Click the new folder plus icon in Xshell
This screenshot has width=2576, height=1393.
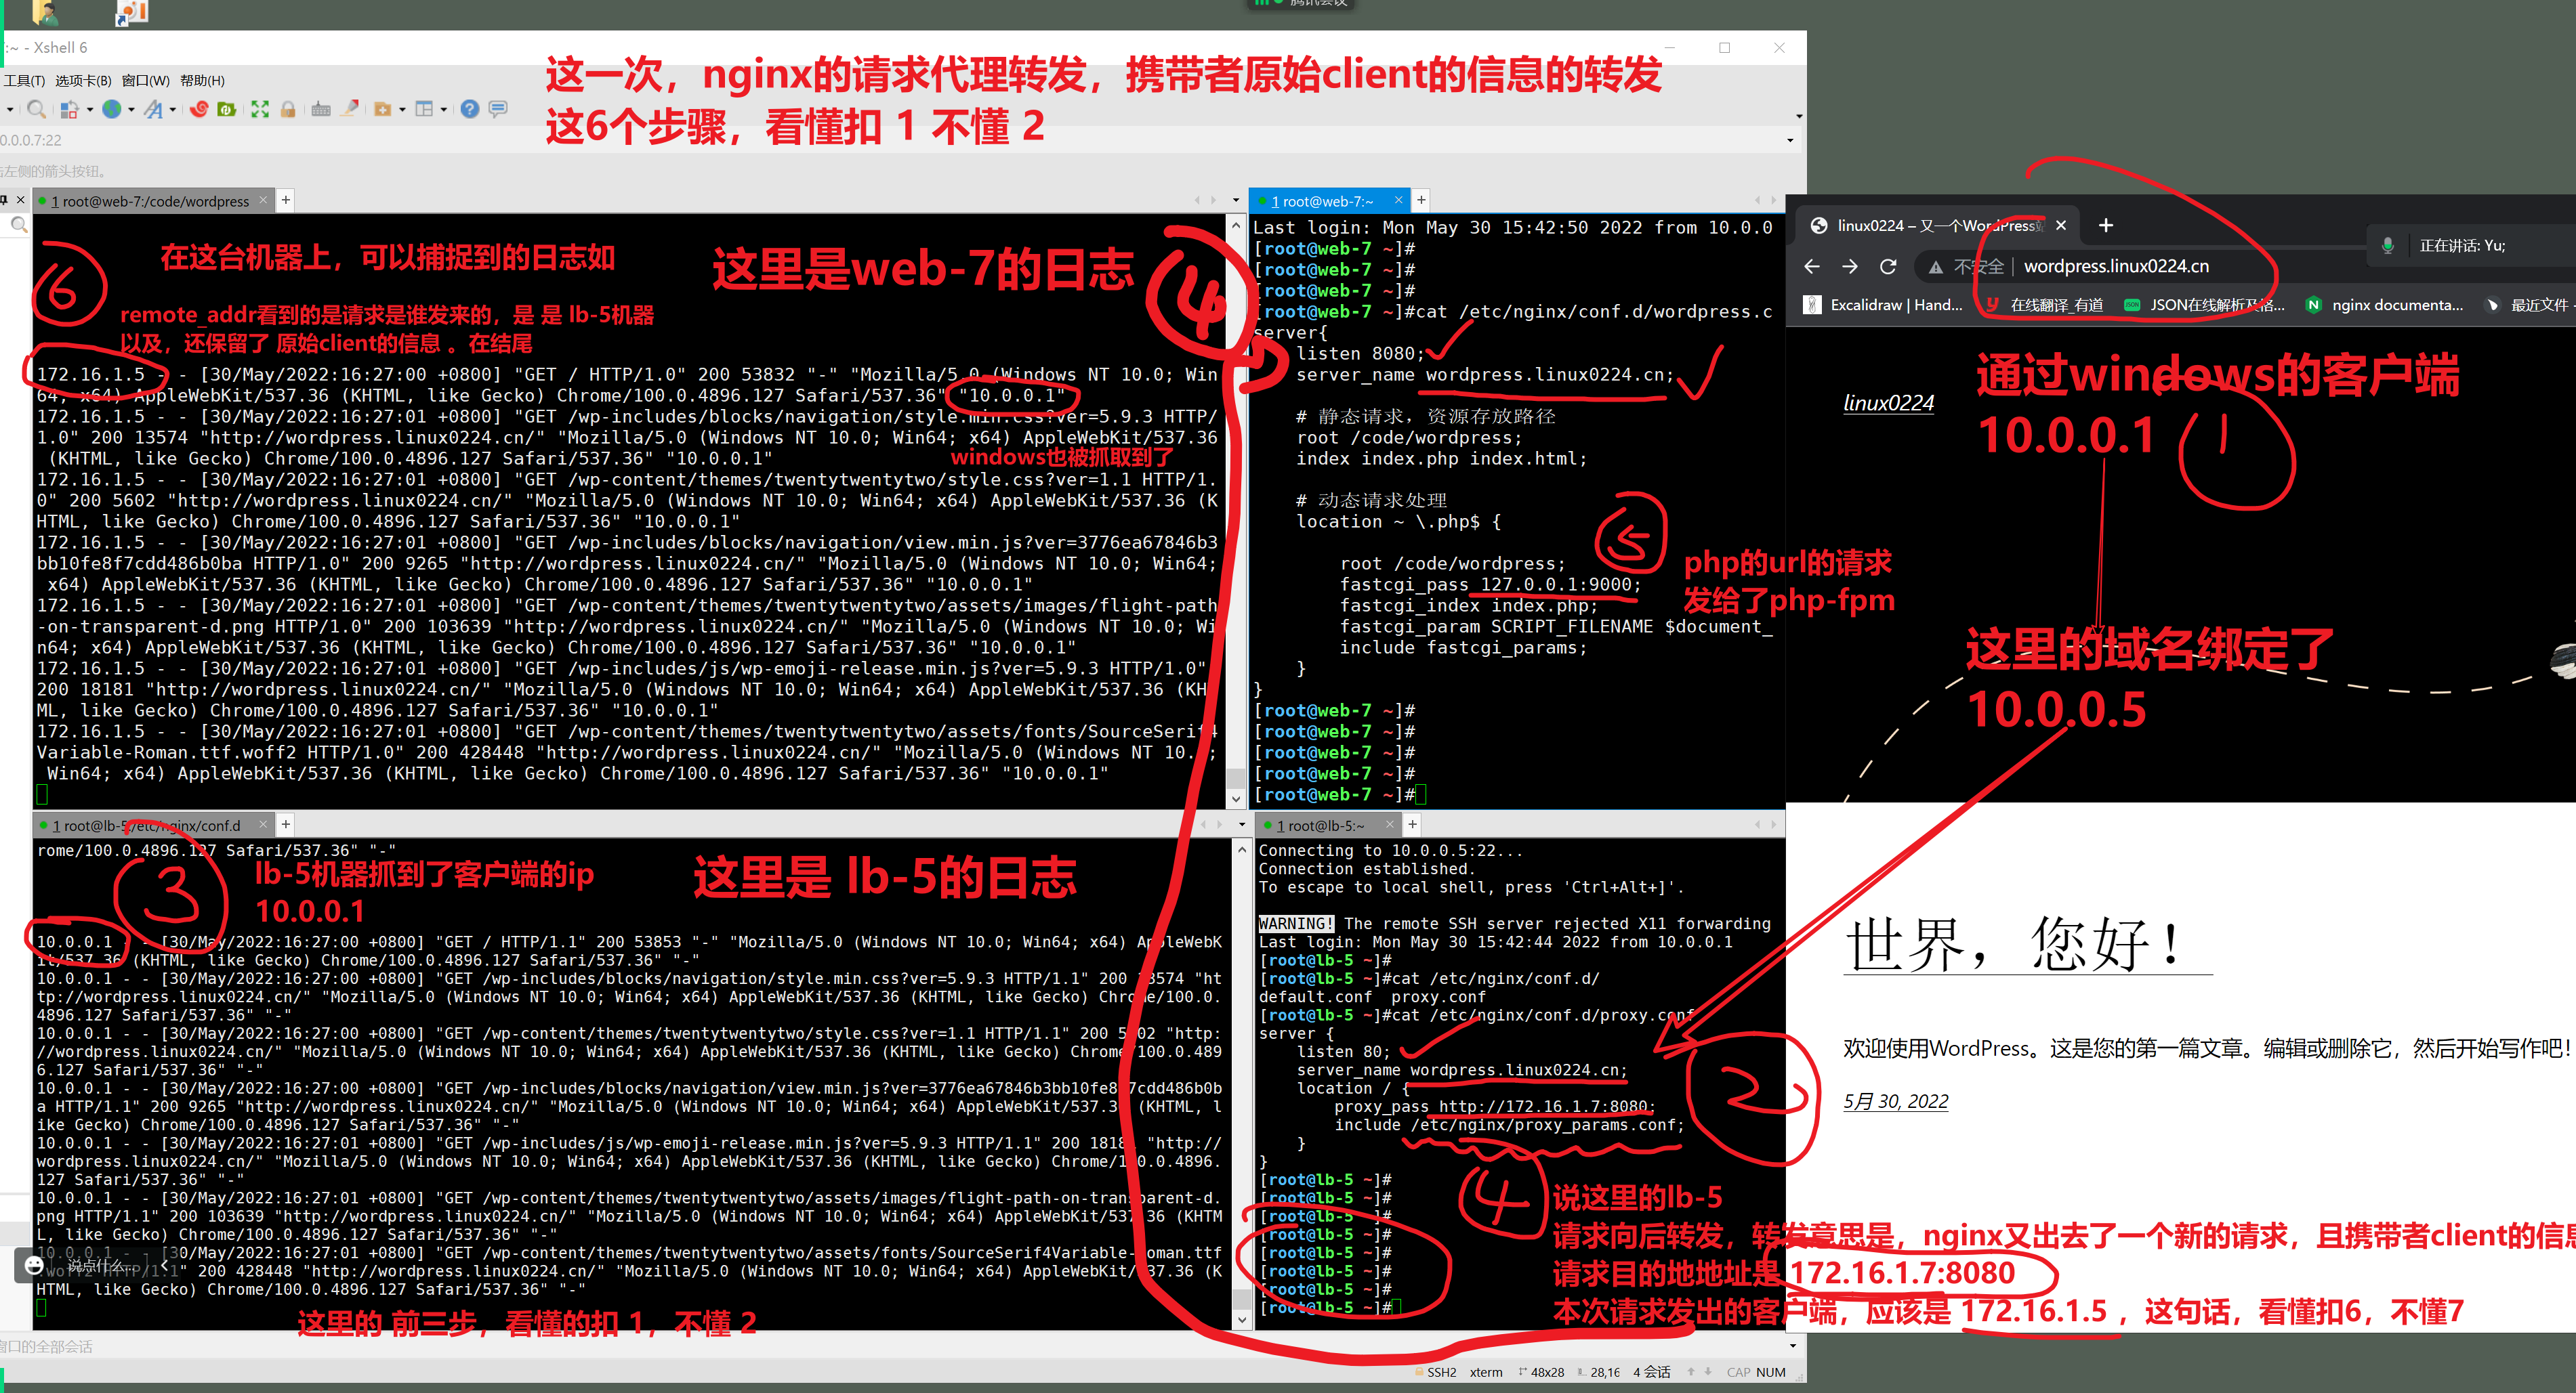pos(382,109)
